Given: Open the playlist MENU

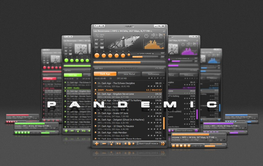Looking at the screenshot, I should click(99, 68).
